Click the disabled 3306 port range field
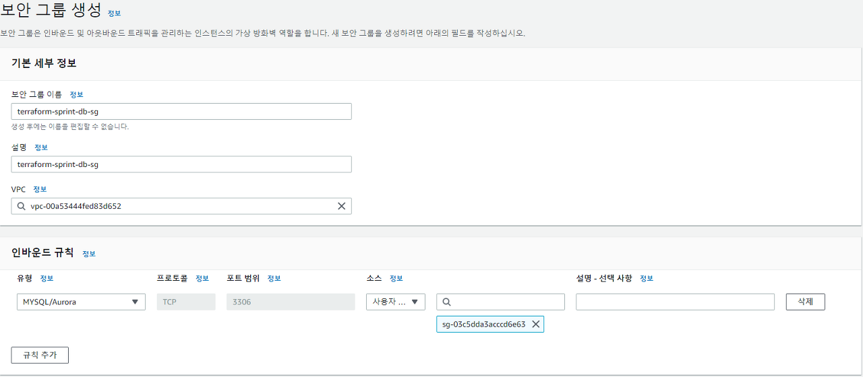 point(291,302)
